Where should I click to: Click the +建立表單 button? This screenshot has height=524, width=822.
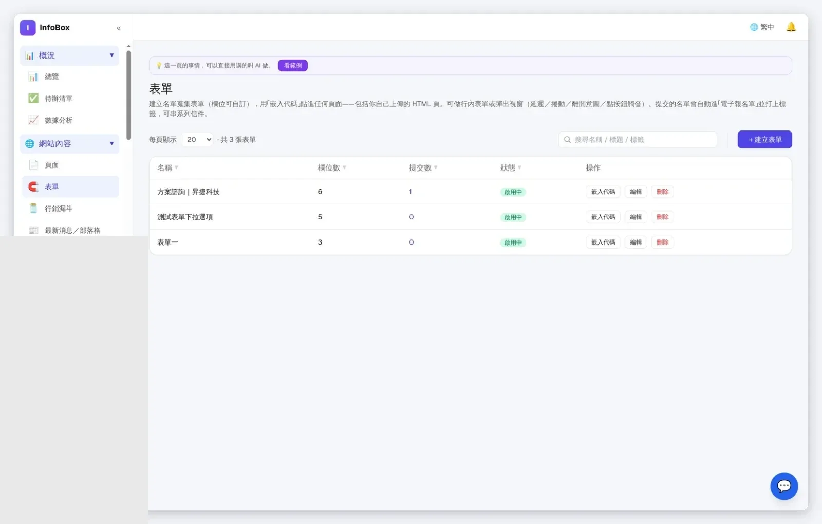(764, 140)
